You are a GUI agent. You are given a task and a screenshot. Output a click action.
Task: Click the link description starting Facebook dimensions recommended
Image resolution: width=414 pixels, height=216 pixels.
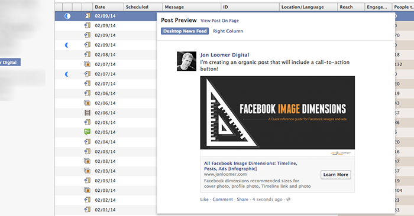click(x=257, y=184)
